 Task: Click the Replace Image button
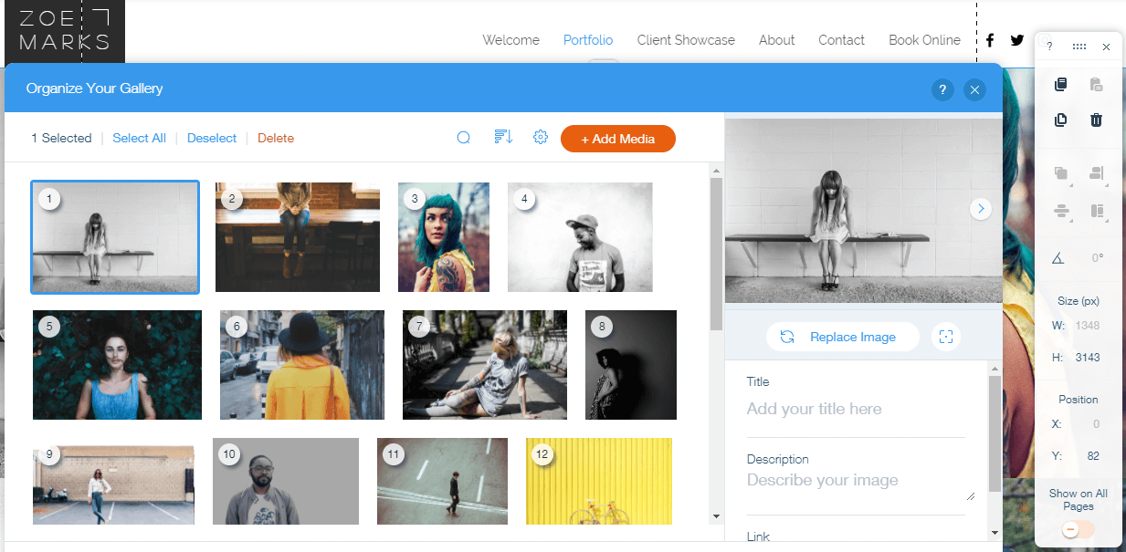(x=842, y=337)
